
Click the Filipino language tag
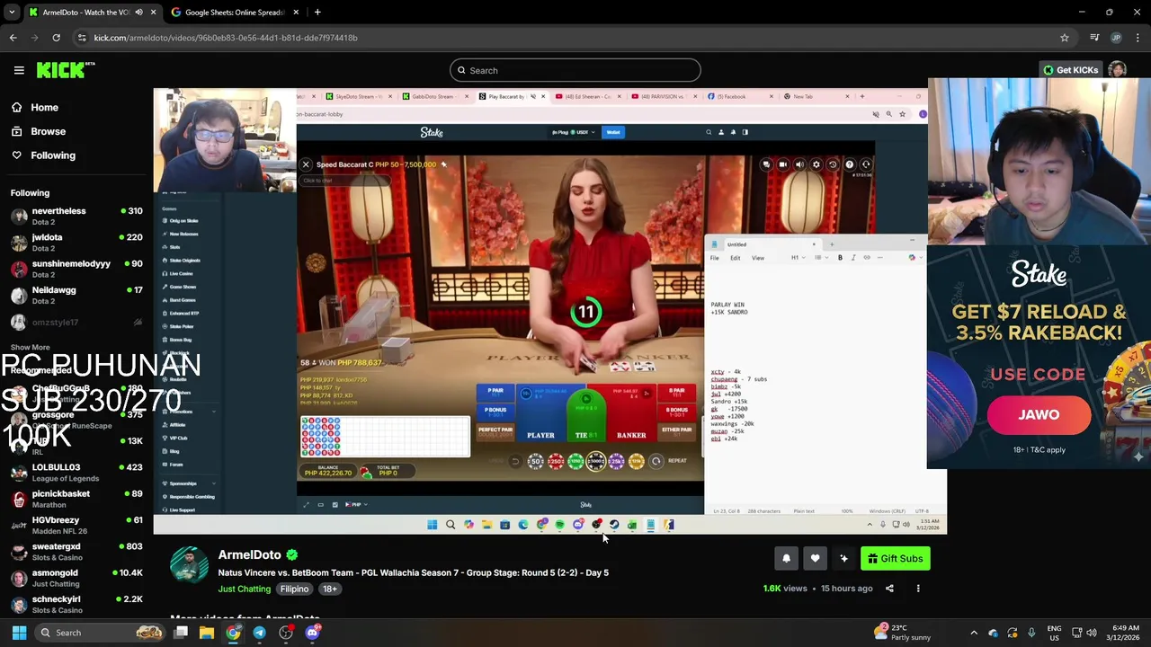point(294,589)
